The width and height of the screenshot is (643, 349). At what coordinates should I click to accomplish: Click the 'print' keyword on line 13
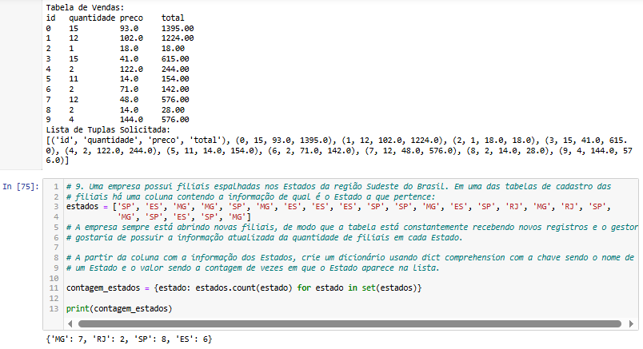coord(78,308)
